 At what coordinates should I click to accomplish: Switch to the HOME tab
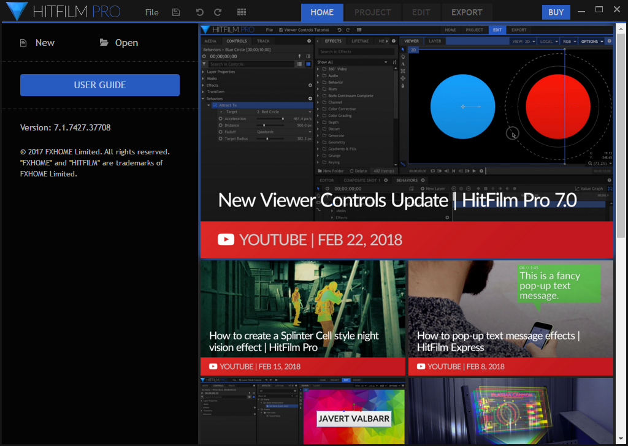click(322, 12)
